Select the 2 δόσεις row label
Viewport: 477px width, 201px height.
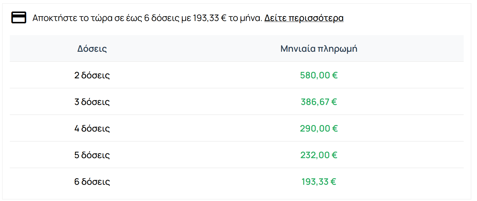pyautogui.click(x=92, y=75)
